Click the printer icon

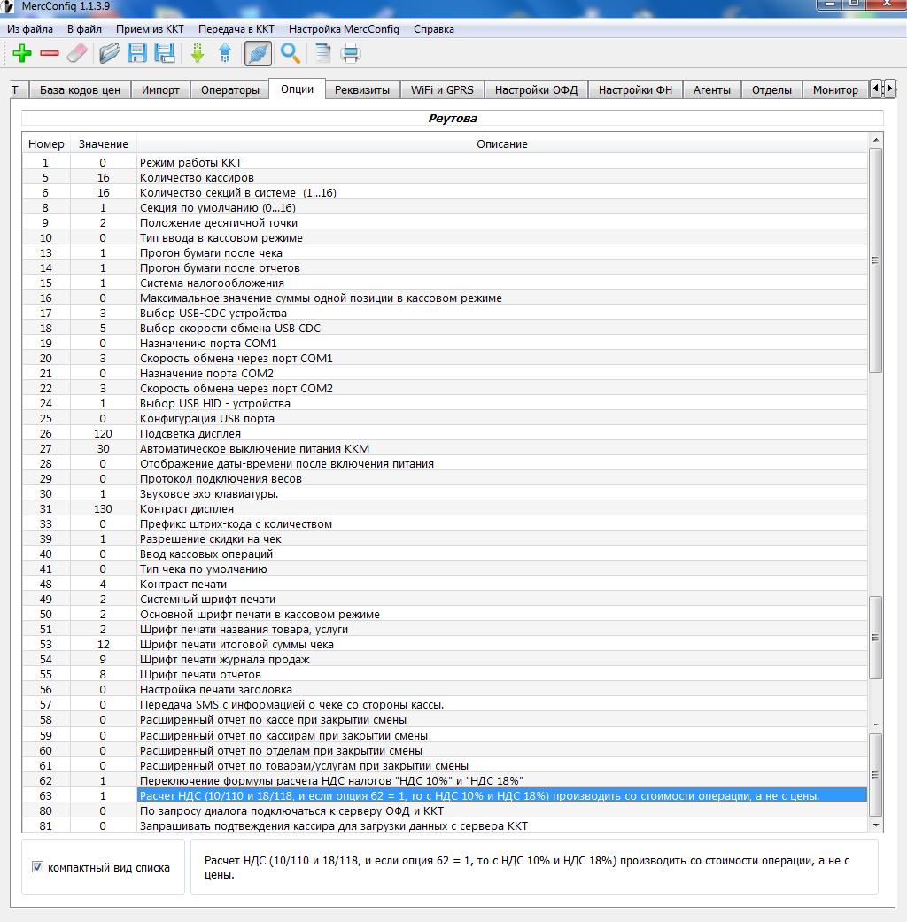(351, 53)
